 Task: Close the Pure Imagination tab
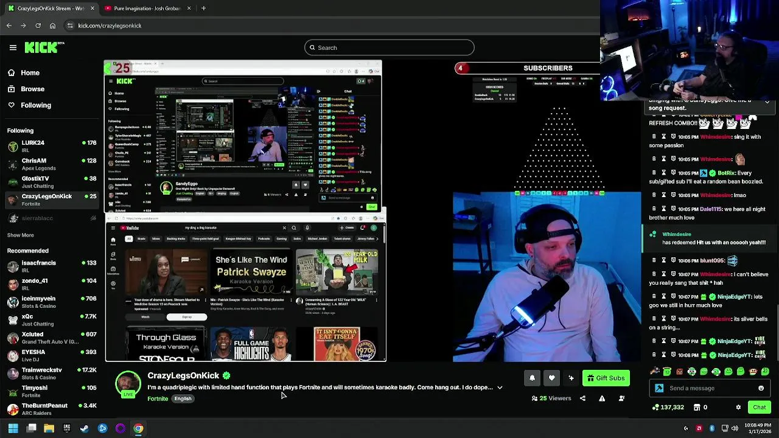189,9
